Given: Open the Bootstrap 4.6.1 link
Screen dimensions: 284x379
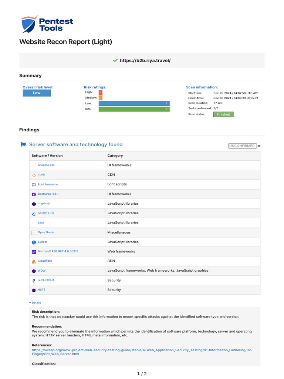Looking at the screenshot, I should point(48,194).
